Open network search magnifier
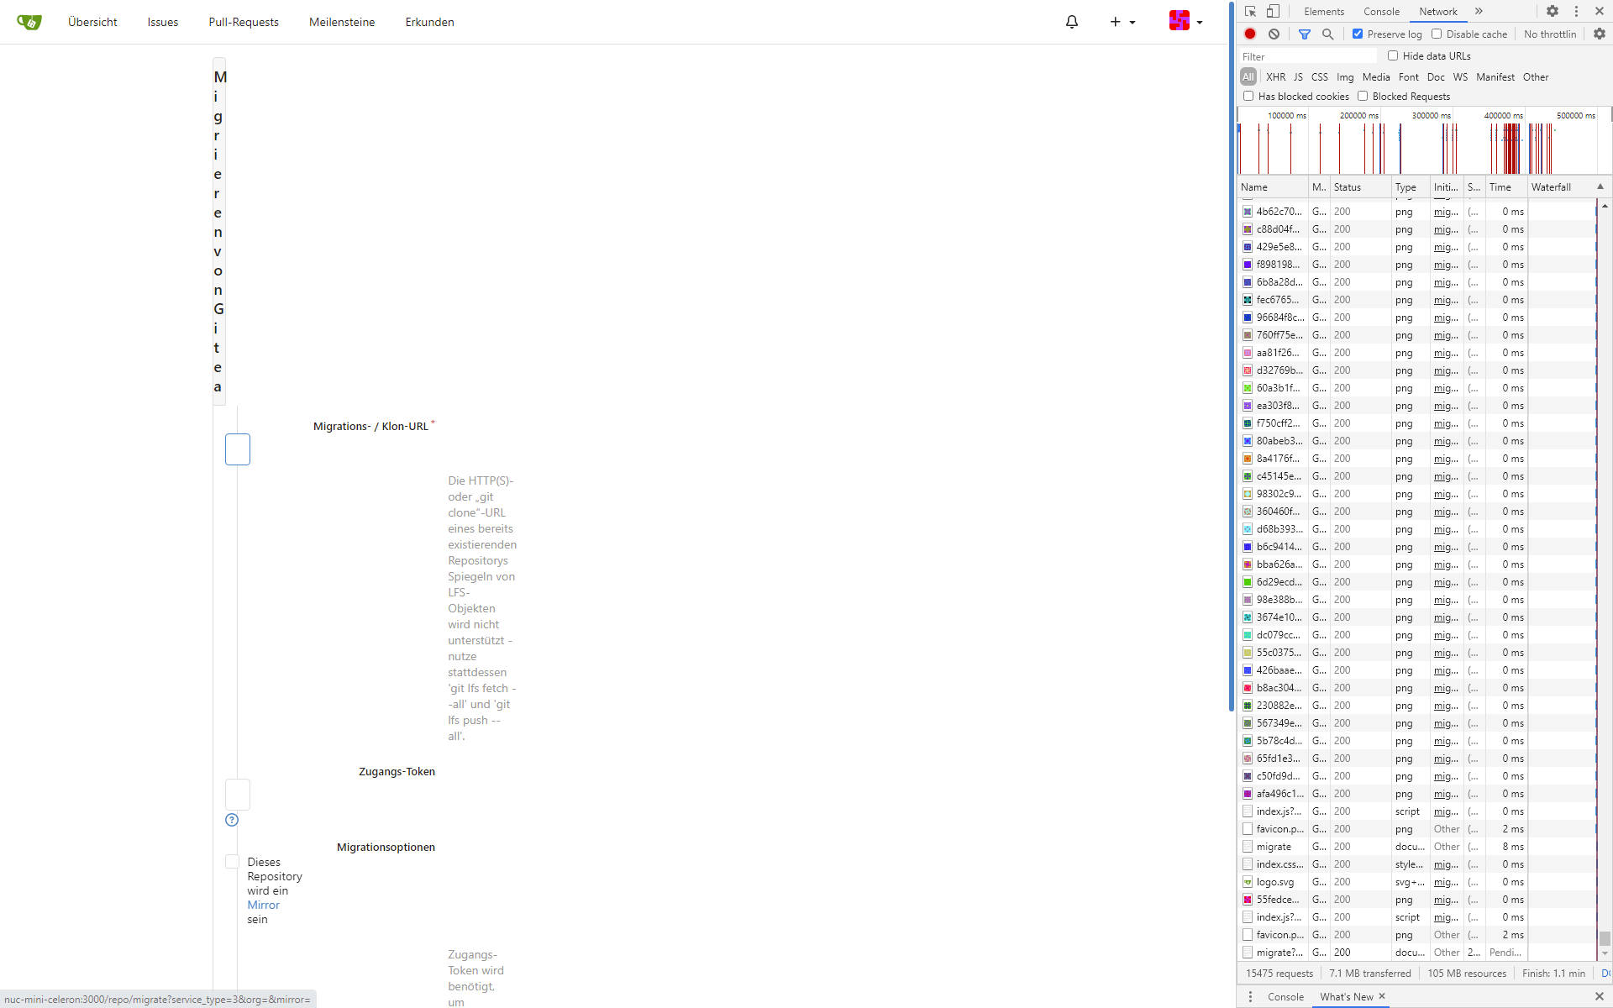Image resolution: width=1613 pixels, height=1008 pixels. [x=1328, y=34]
